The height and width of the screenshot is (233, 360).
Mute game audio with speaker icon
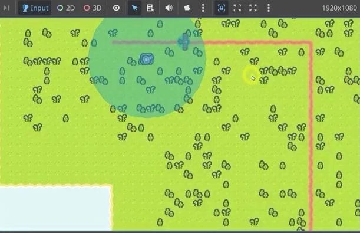pyautogui.click(x=169, y=8)
